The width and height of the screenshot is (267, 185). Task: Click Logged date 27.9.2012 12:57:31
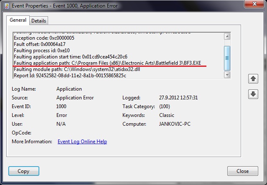(178, 98)
